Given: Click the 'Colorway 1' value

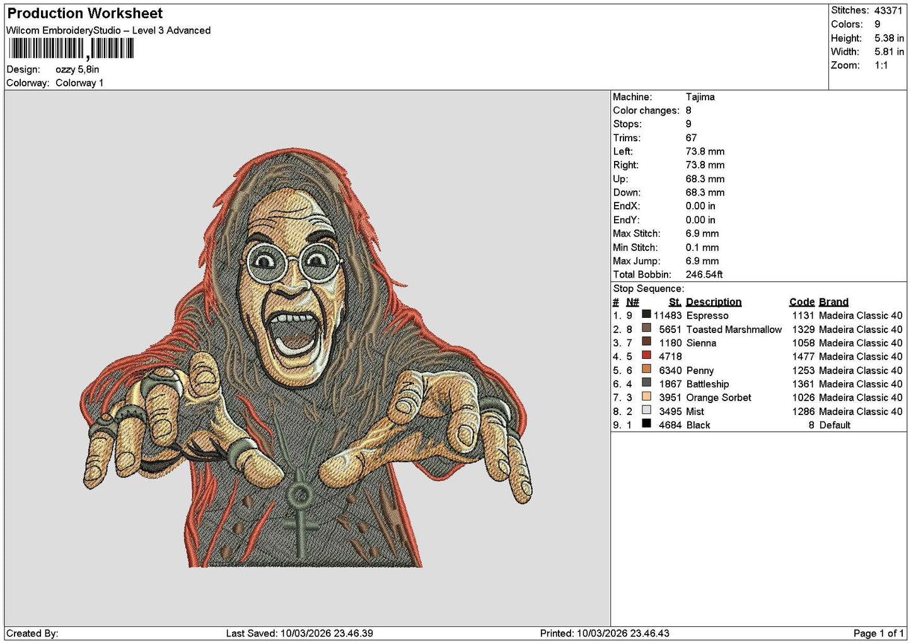Looking at the screenshot, I should (79, 83).
